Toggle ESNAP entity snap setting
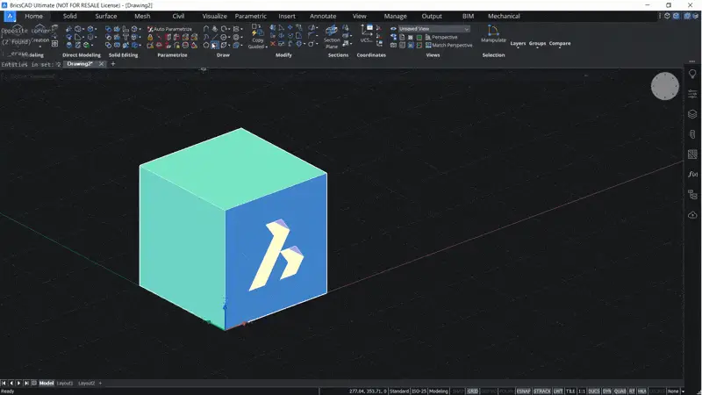Viewport: 702px width, 395px height. click(x=524, y=391)
